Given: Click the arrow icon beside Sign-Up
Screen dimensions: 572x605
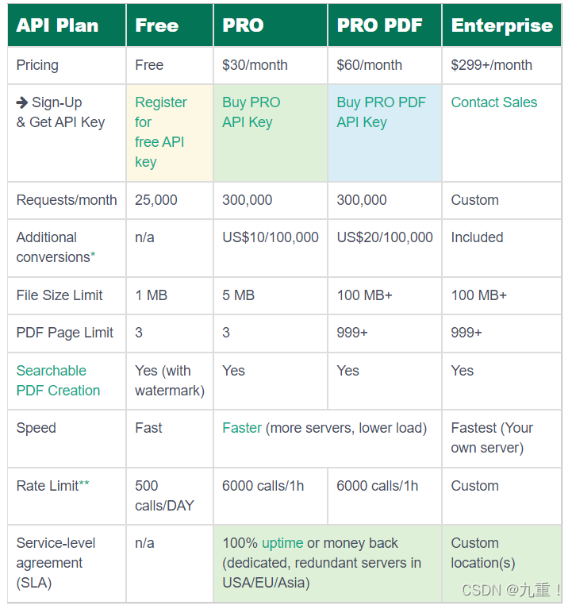Looking at the screenshot, I should [22, 102].
